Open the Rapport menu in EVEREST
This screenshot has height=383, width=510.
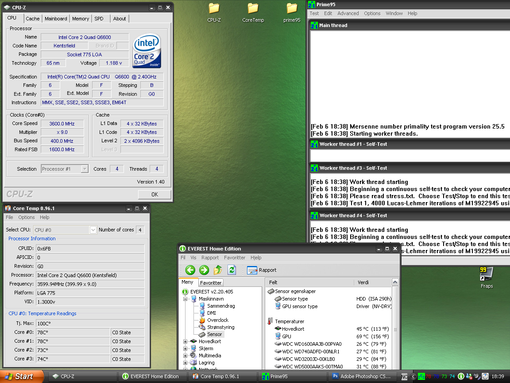pos(210,258)
